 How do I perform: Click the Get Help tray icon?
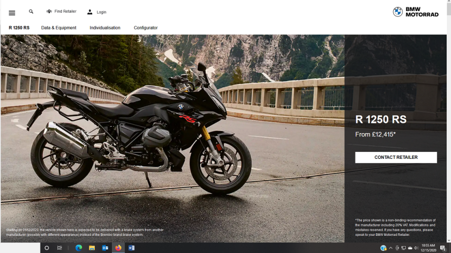click(x=383, y=248)
